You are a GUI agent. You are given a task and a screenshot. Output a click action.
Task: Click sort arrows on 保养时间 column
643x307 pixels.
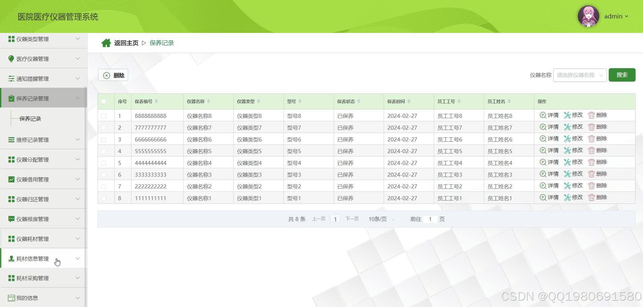[409, 101]
